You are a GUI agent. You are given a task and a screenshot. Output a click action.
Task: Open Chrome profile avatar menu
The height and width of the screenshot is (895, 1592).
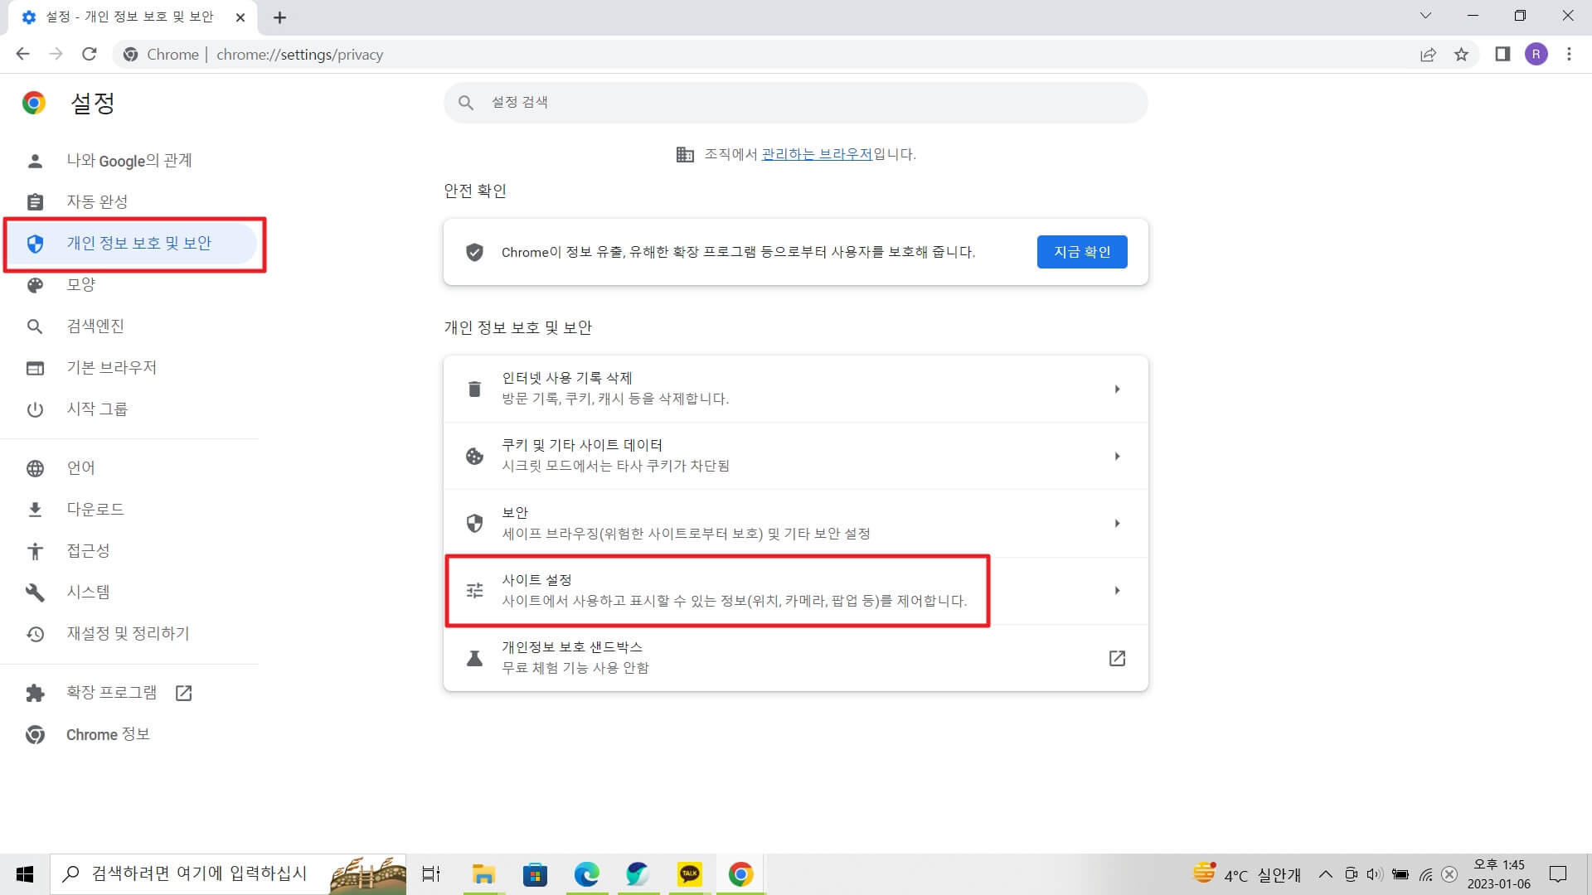coord(1536,54)
